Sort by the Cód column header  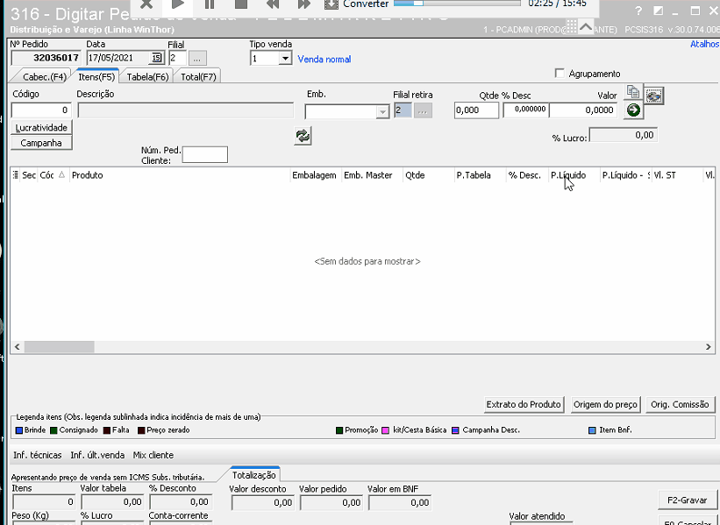tap(53, 174)
